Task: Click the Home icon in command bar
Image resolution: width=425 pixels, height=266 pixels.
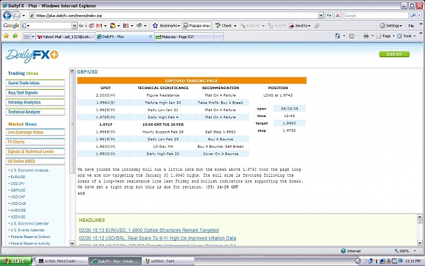Action: click(x=337, y=36)
